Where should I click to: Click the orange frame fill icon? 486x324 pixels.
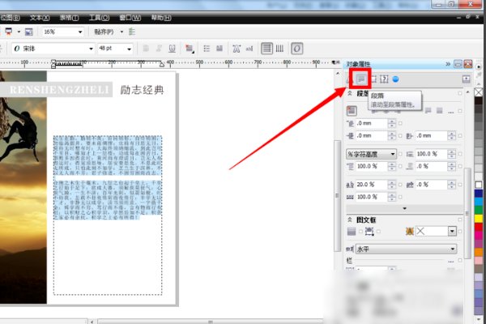coord(410,232)
